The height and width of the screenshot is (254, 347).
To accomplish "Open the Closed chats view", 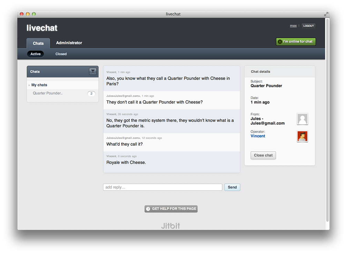I will pyautogui.click(x=61, y=54).
